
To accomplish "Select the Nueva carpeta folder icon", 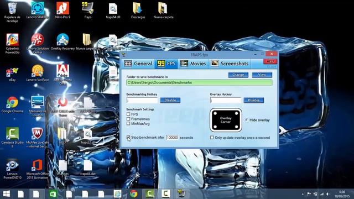I will (x=163, y=10).
